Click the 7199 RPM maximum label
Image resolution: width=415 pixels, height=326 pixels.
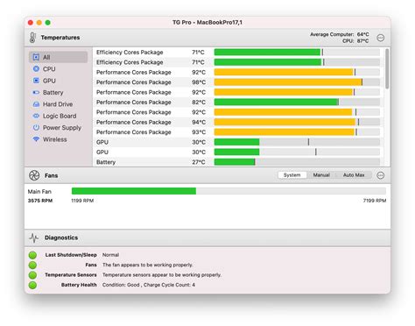tap(375, 201)
